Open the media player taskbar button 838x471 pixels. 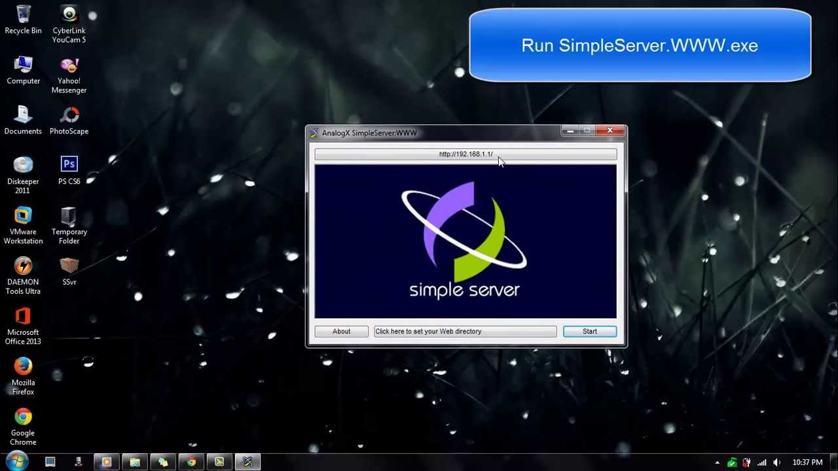107,462
